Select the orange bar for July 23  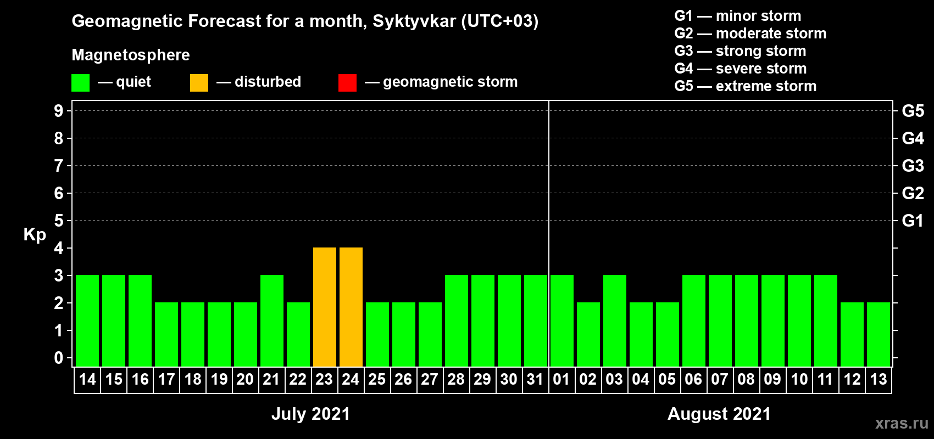click(x=325, y=307)
